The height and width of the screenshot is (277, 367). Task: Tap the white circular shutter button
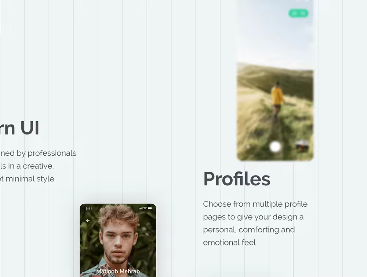(275, 147)
